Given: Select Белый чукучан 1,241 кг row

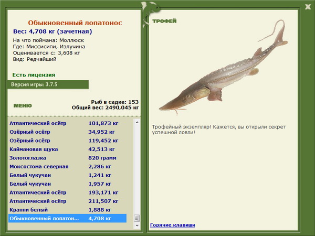Looking at the screenshot, I should pyautogui.click(x=68, y=175).
